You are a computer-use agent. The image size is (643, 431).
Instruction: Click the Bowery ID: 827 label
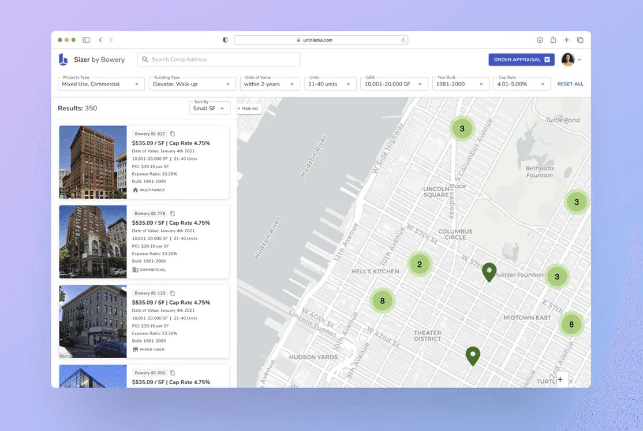[149, 134]
